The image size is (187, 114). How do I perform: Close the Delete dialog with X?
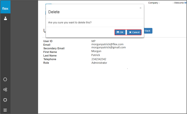coord(141,8)
